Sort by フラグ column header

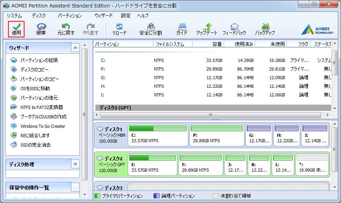pos(299,44)
